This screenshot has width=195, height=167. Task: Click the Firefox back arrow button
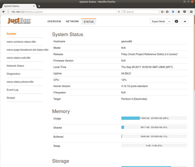pyautogui.click(x=3, y=12)
